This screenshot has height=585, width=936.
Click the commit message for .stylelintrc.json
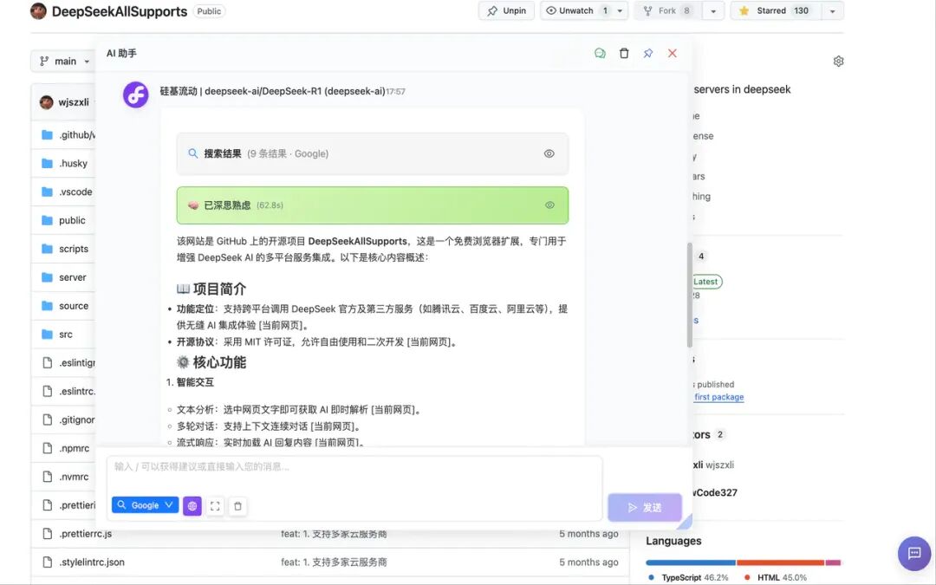pos(334,562)
